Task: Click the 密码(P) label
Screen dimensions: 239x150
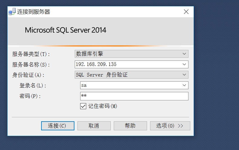Action: pyautogui.click(x=30, y=96)
